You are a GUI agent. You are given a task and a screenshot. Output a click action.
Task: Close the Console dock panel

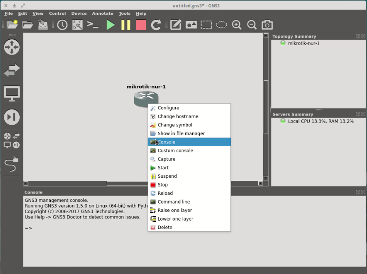pos(363,192)
